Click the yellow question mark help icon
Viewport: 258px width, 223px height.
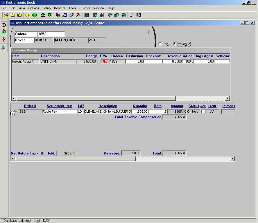[x=4, y=39]
